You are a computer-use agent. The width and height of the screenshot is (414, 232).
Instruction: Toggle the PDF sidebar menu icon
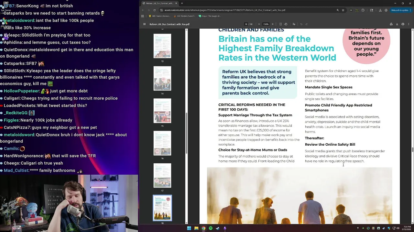point(145,24)
